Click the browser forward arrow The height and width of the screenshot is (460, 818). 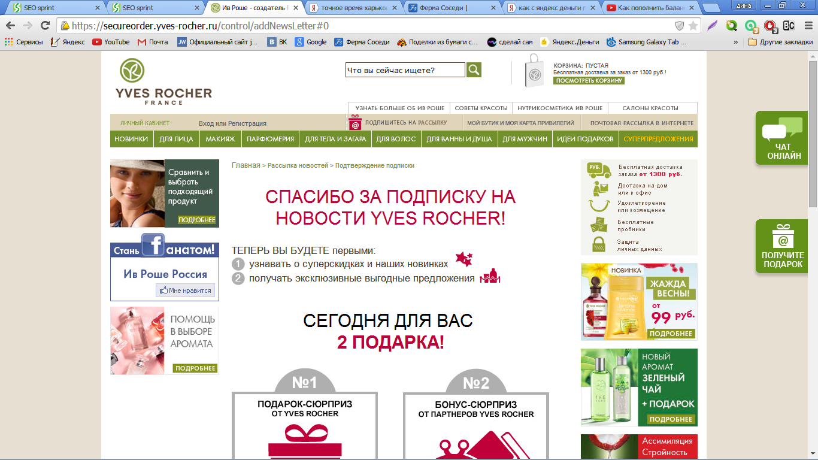pos(28,26)
